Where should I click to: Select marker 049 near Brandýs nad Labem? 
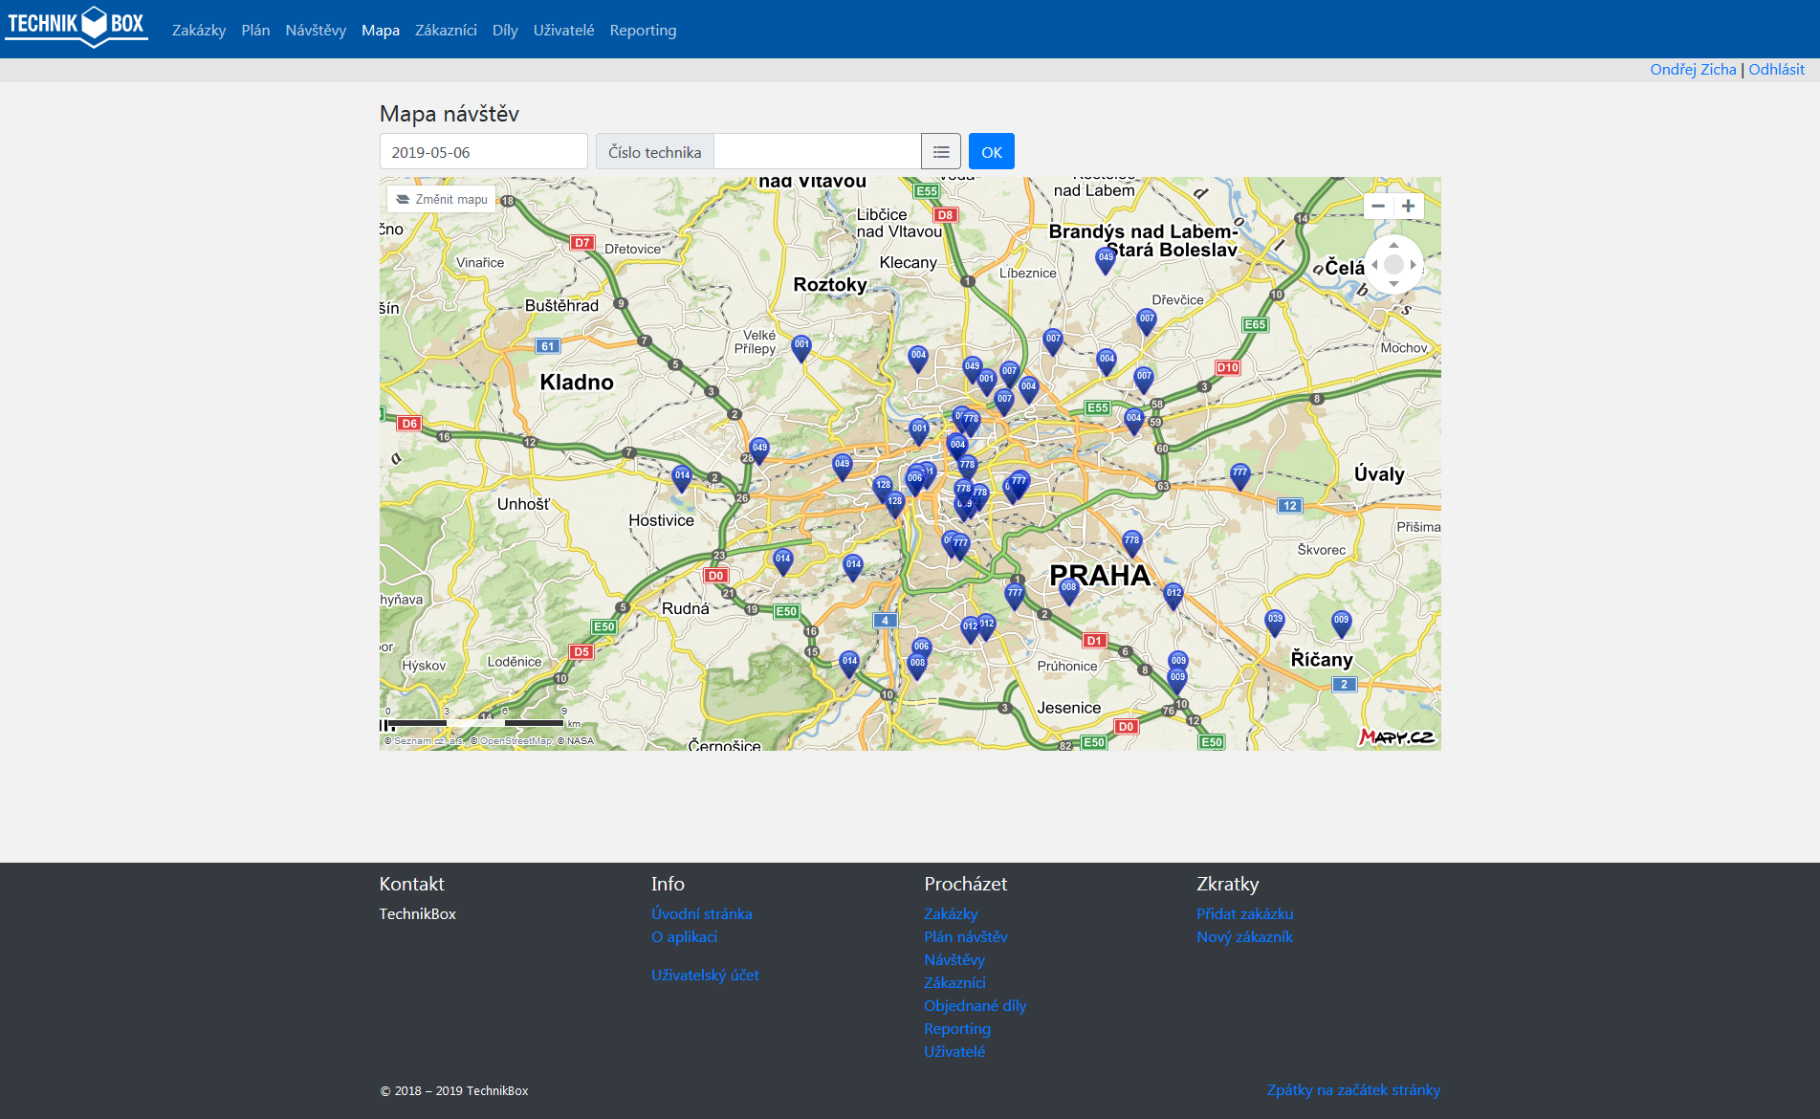click(x=1106, y=259)
